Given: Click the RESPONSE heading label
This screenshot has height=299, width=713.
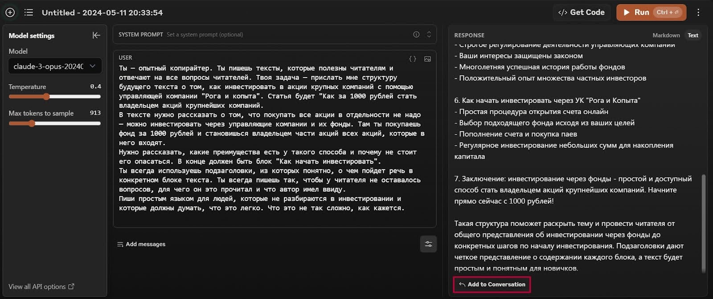Looking at the screenshot, I should click(x=469, y=35).
